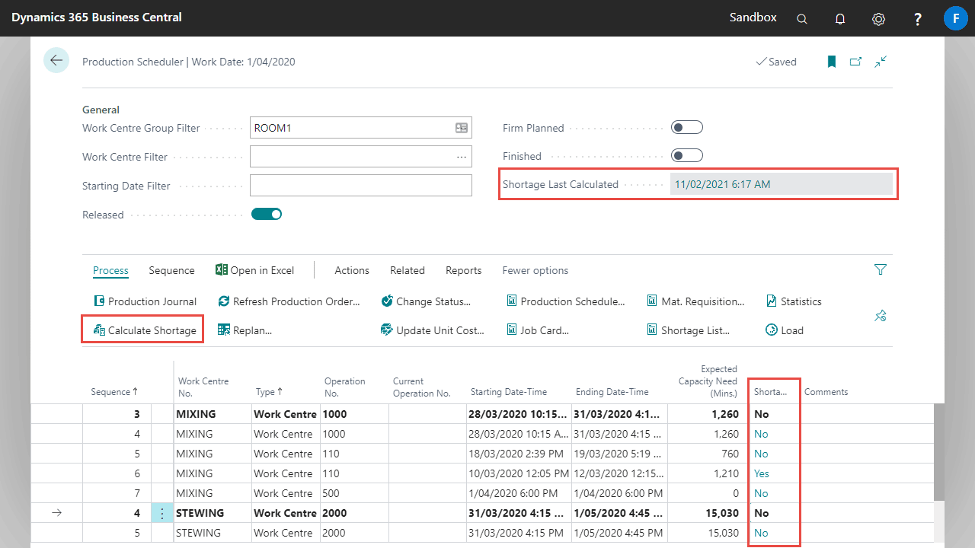Select the Process tab
Screen dimensions: 975x548
pyautogui.click(x=110, y=270)
